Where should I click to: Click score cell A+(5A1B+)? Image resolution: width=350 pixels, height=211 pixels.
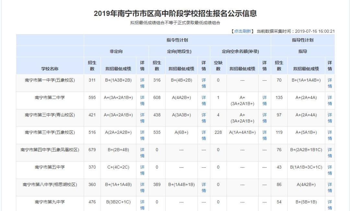click(306, 132)
